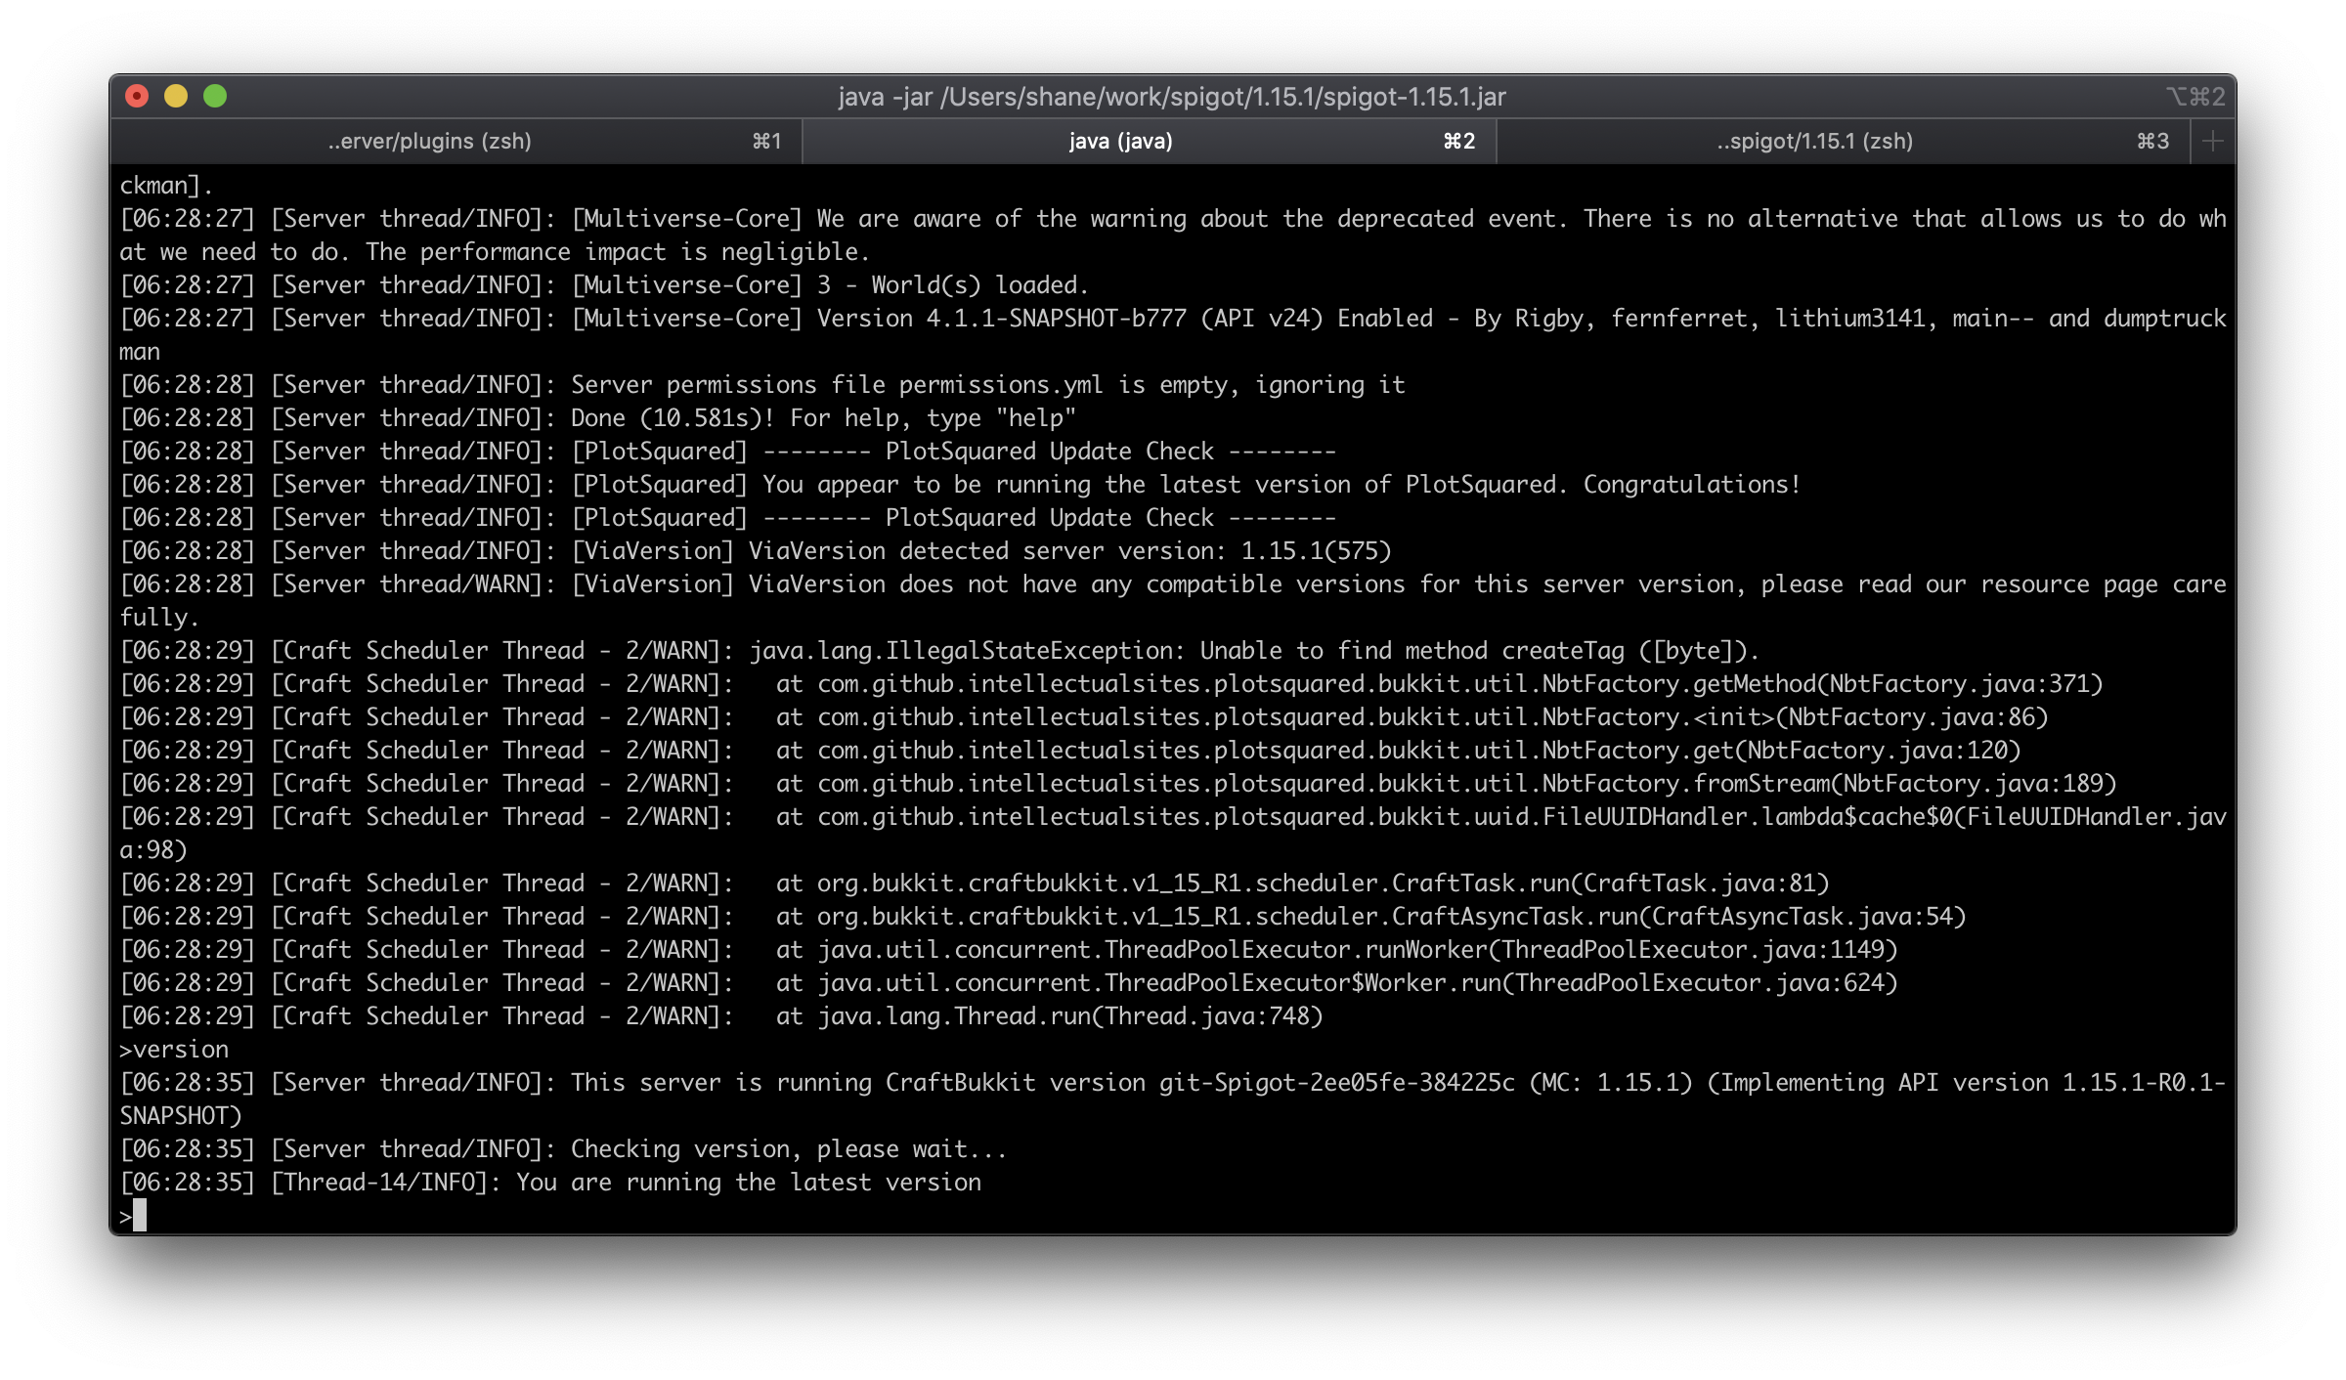Click the 'Checking version, please wait...' line
Screen dimensions: 2346x1380
pyautogui.click(x=788, y=1149)
